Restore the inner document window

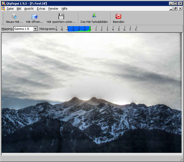pos(175,9)
